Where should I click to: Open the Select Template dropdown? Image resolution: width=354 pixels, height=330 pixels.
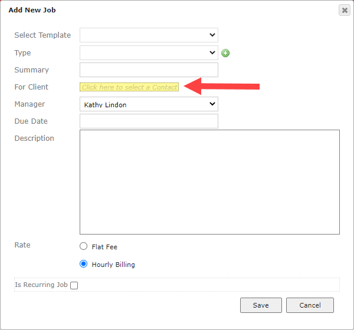tap(149, 35)
